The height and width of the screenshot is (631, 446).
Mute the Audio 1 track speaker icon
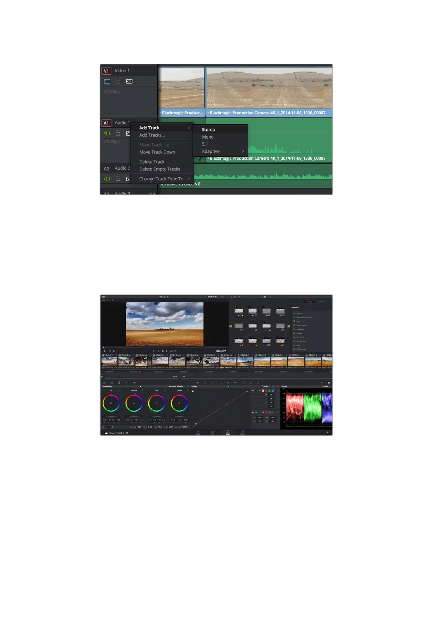[107, 133]
